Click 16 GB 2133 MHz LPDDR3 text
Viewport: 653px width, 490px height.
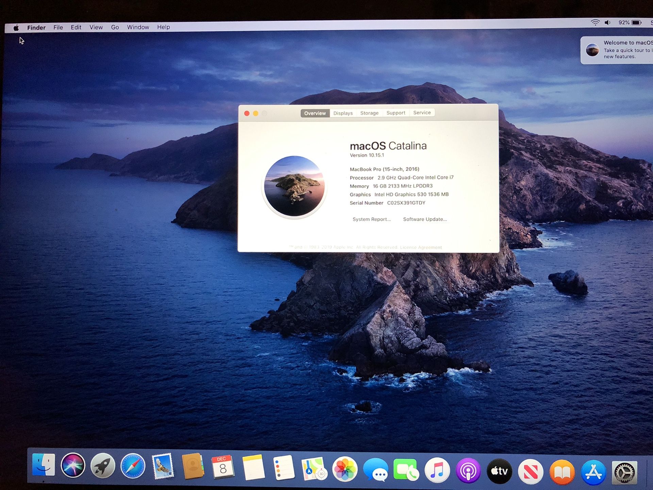403,186
